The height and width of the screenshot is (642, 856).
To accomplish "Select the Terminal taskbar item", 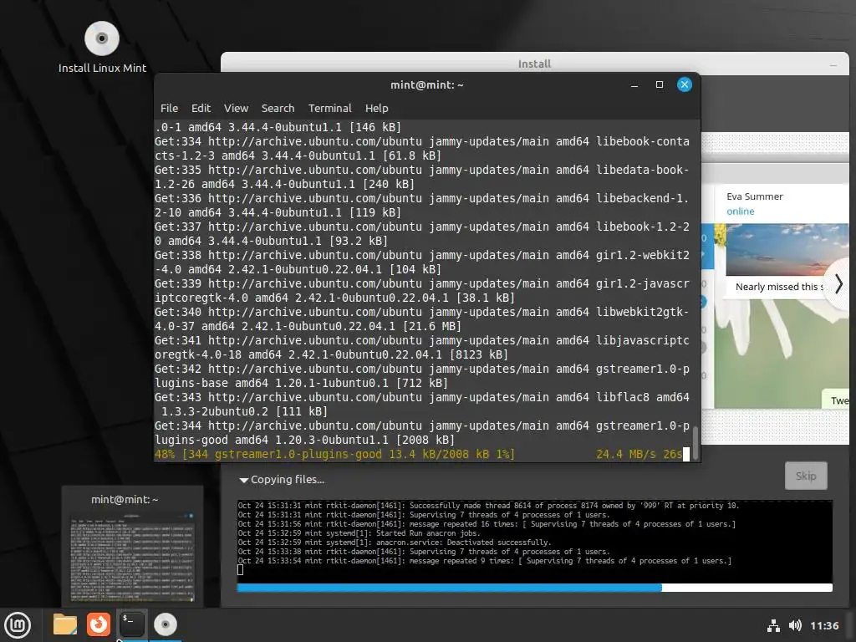I will pyautogui.click(x=132, y=624).
